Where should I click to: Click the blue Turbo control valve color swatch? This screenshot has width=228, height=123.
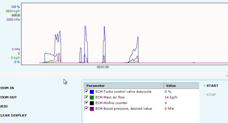click(x=92, y=92)
